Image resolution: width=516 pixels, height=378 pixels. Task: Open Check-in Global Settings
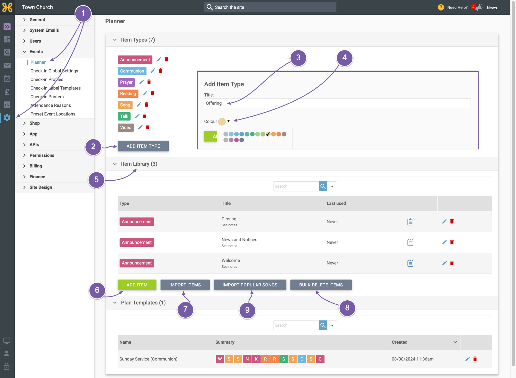point(54,71)
